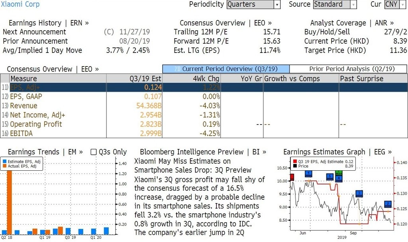408x242 pixels.
Task: Click black Price legend swatch
Action: pos(295,166)
